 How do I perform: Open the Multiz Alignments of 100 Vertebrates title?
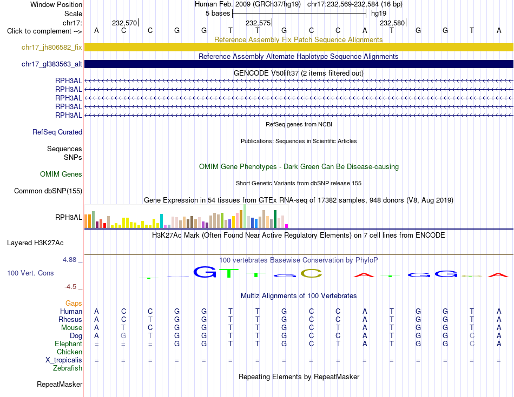coord(299,296)
